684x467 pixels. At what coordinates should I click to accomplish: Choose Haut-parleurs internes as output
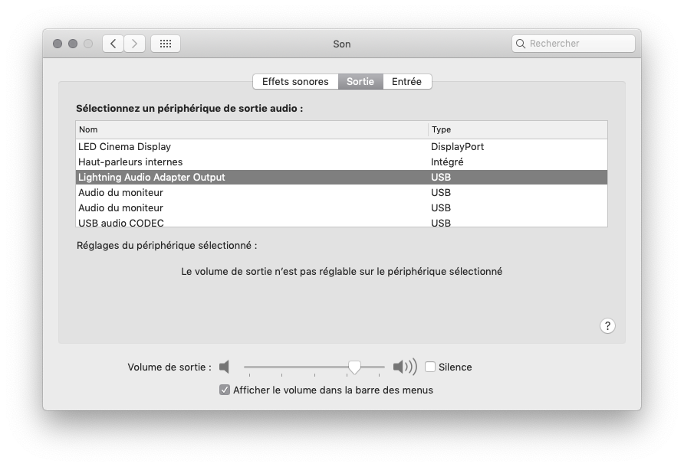click(341, 162)
